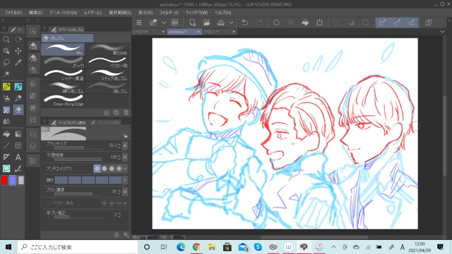Screen dimensions: 452x254
Task: Open the ファイル(F) menu
Action: pos(13,12)
